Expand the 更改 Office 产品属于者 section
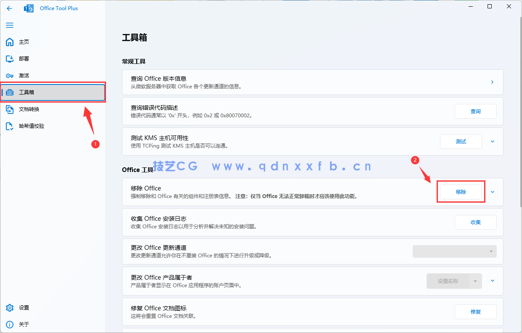Image resolution: width=522 pixels, height=333 pixels. coord(492,281)
